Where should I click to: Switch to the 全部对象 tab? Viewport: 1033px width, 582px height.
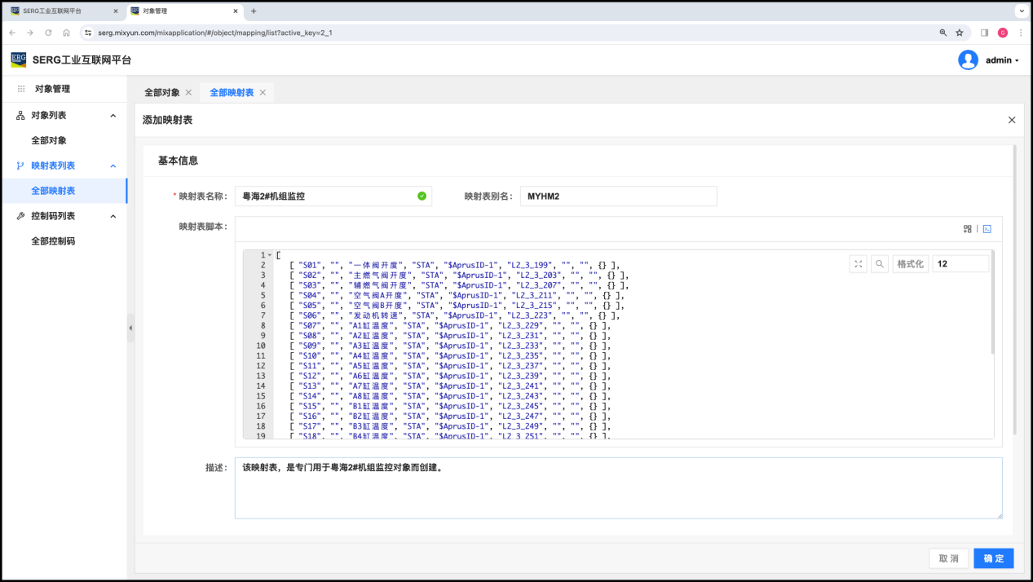click(161, 93)
